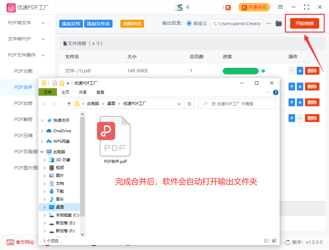
Task: Click the search magnifier icon in Explorer
Action: click(205, 104)
